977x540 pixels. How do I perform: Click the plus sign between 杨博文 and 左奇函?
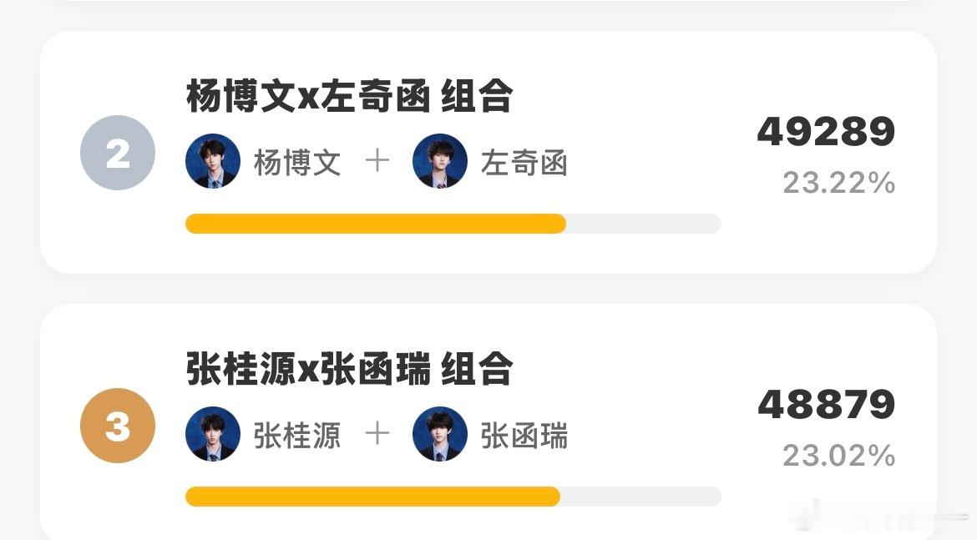pos(377,161)
